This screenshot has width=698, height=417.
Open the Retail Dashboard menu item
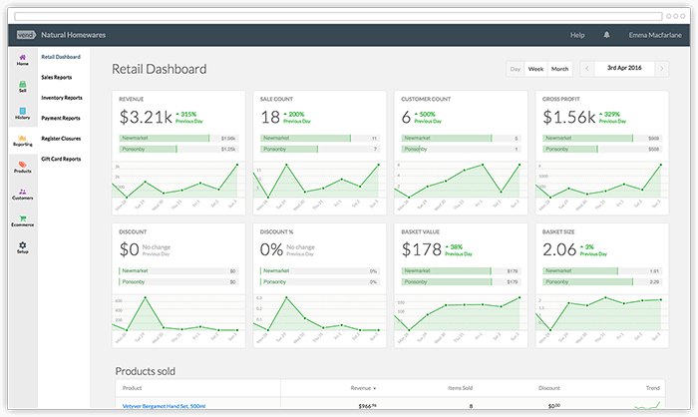point(61,57)
